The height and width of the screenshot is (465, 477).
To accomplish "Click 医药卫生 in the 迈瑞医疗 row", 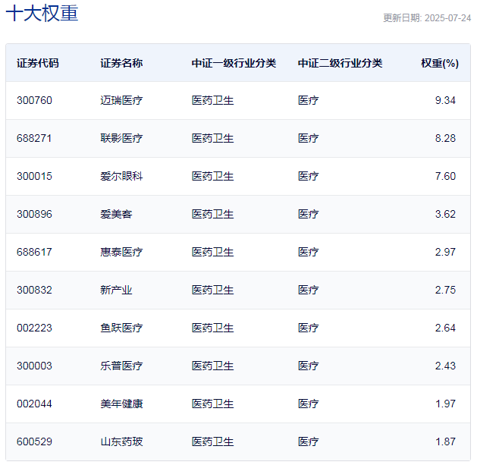I will click(x=212, y=100).
